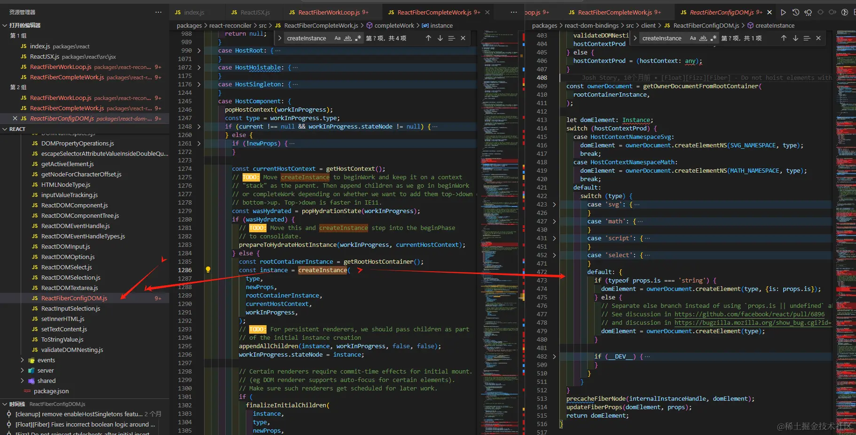Image resolution: width=856 pixels, height=435 pixels.
Task: Click the previous change circle icon
Action: click(x=820, y=12)
